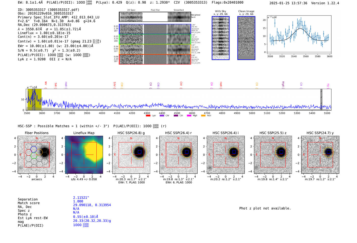Image resolution: width=357 pixels, height=243 pixels.
Task: Click the MgII magenta legend swatch
Action: [x=189, y=116]
